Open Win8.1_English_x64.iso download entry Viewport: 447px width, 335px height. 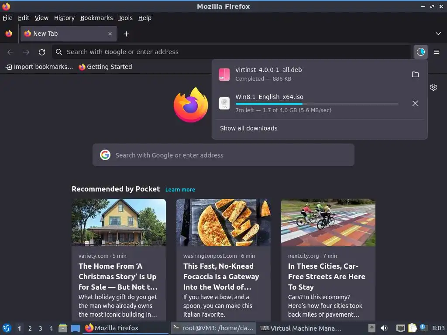click(x=311, y=103)
